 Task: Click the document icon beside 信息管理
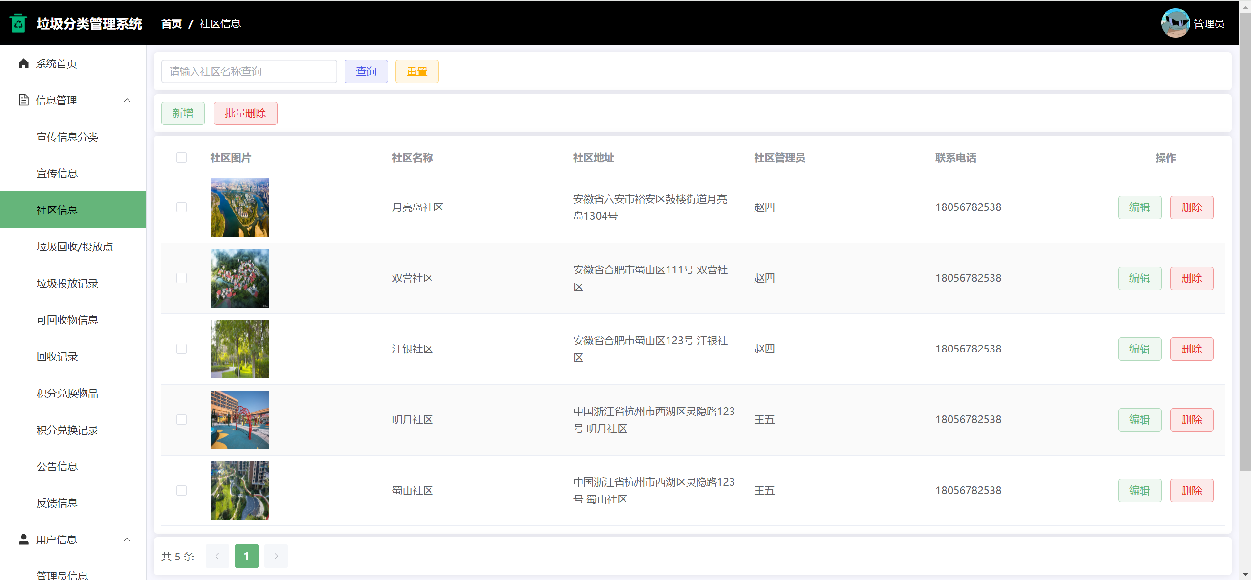pyautogui.click(x=23, y=100)
